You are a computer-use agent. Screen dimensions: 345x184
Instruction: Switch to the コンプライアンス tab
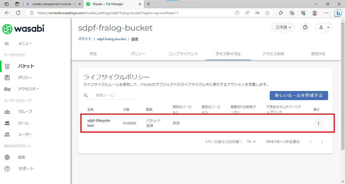click(x=183, y=54)
